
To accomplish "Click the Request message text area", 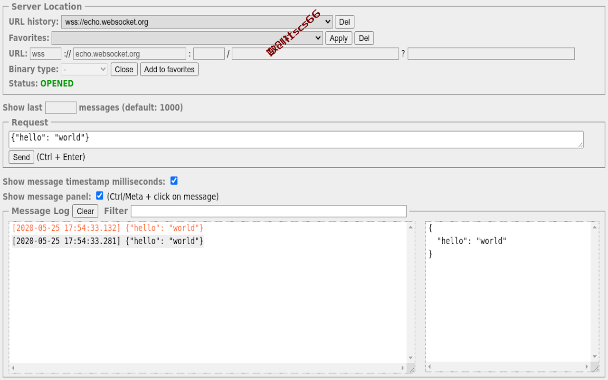I will coord(296,140).
